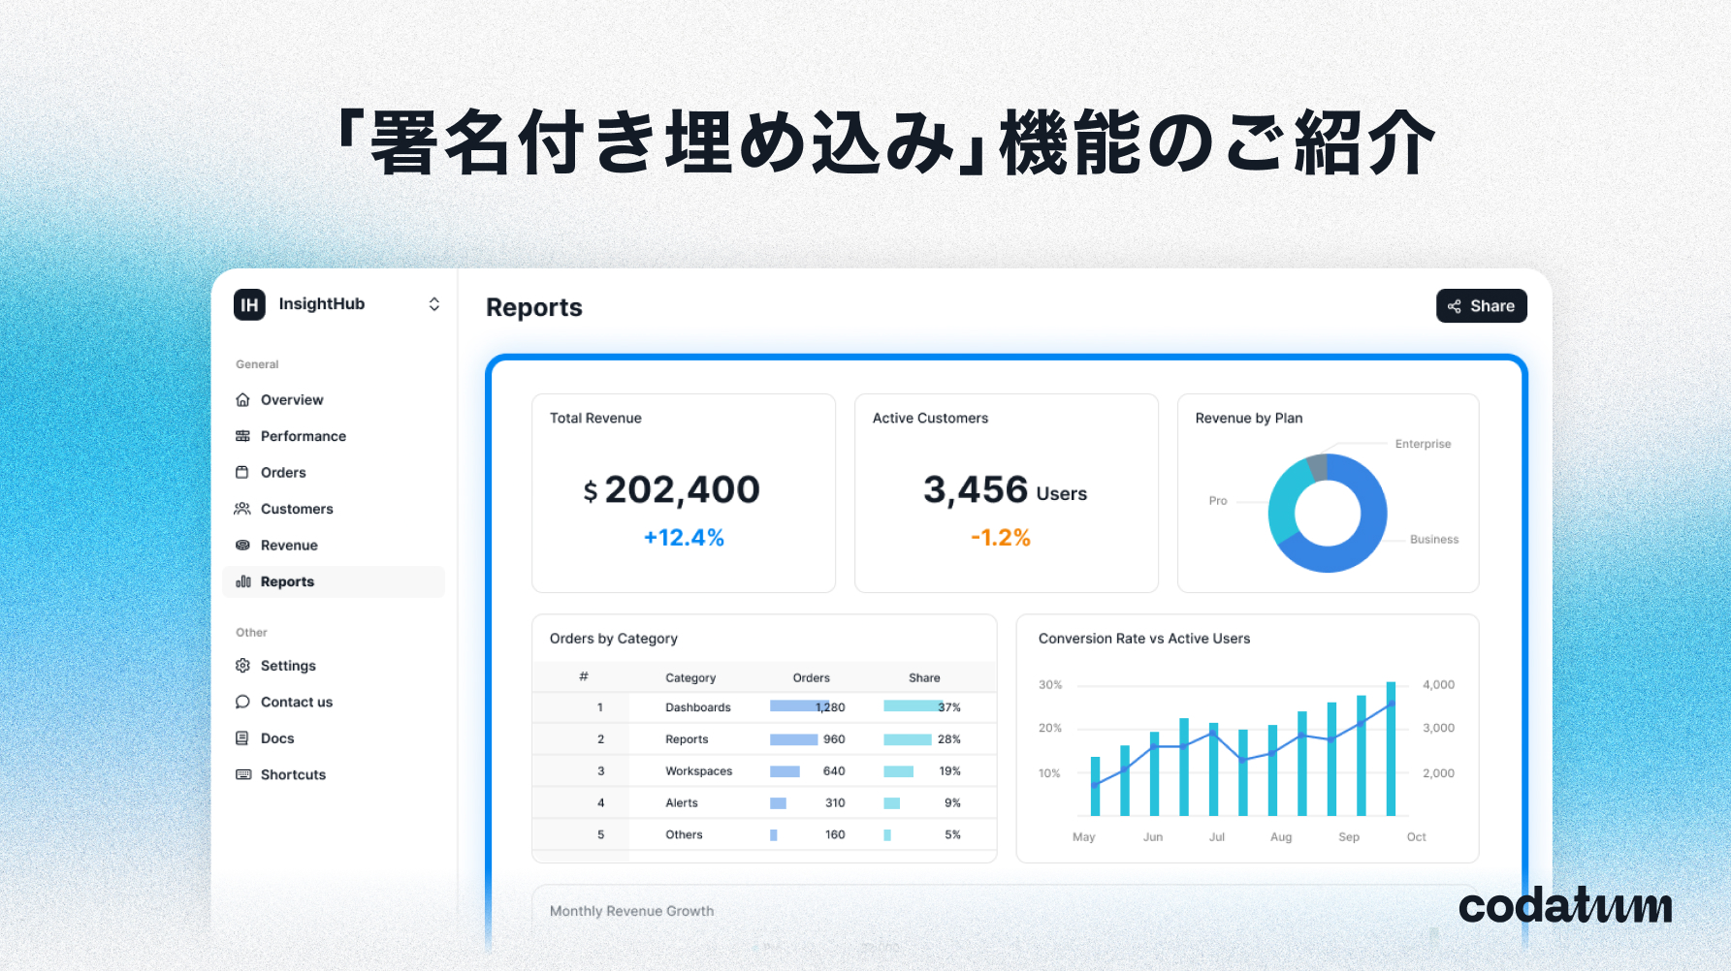The height and width of the screenshot is (971, 1731).
Task: Click the Shortcuts keyboard icon
Action: point(242,775)
